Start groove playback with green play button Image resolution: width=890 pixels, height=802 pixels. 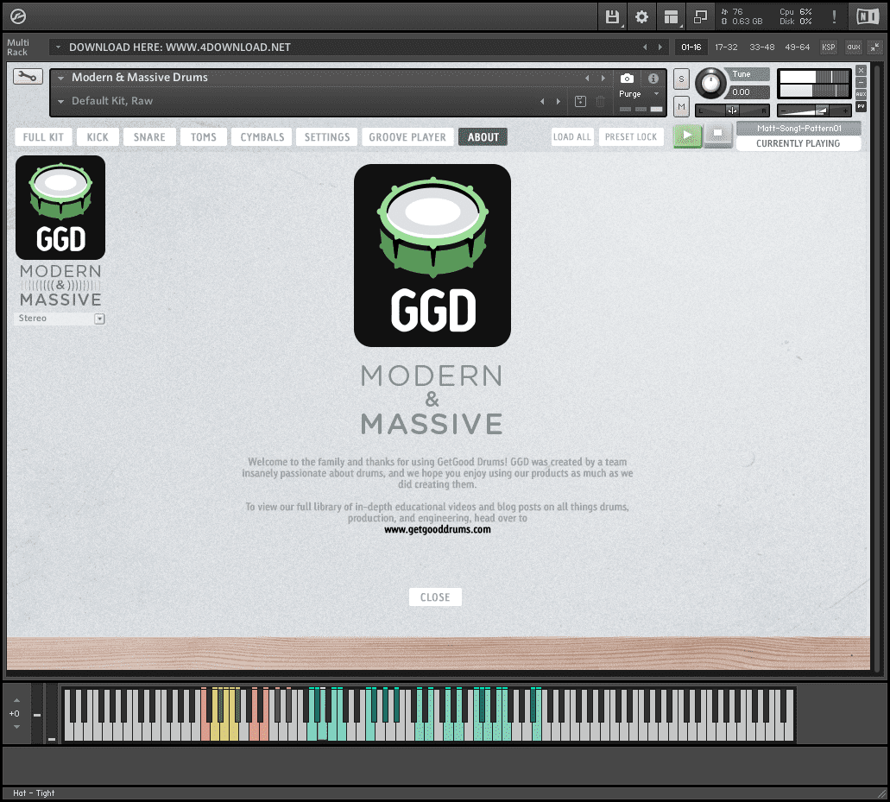(687, 136)
